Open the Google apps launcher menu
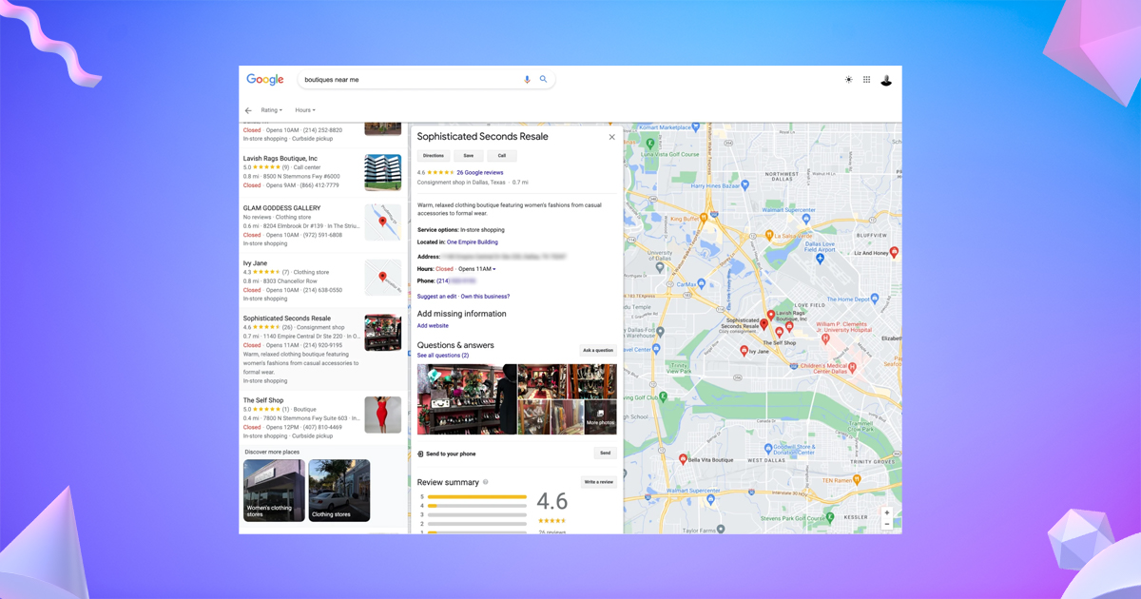 click(866, 80)
